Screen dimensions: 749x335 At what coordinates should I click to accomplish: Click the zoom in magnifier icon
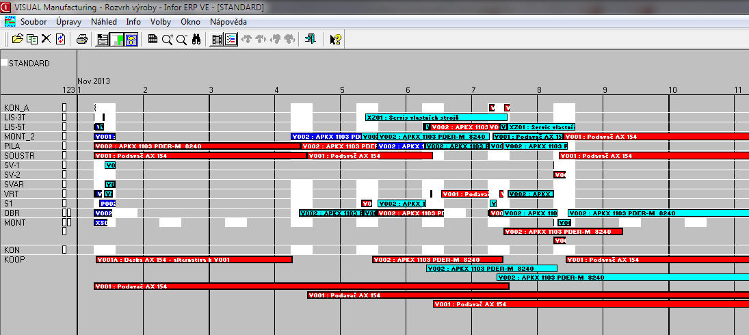167,39
